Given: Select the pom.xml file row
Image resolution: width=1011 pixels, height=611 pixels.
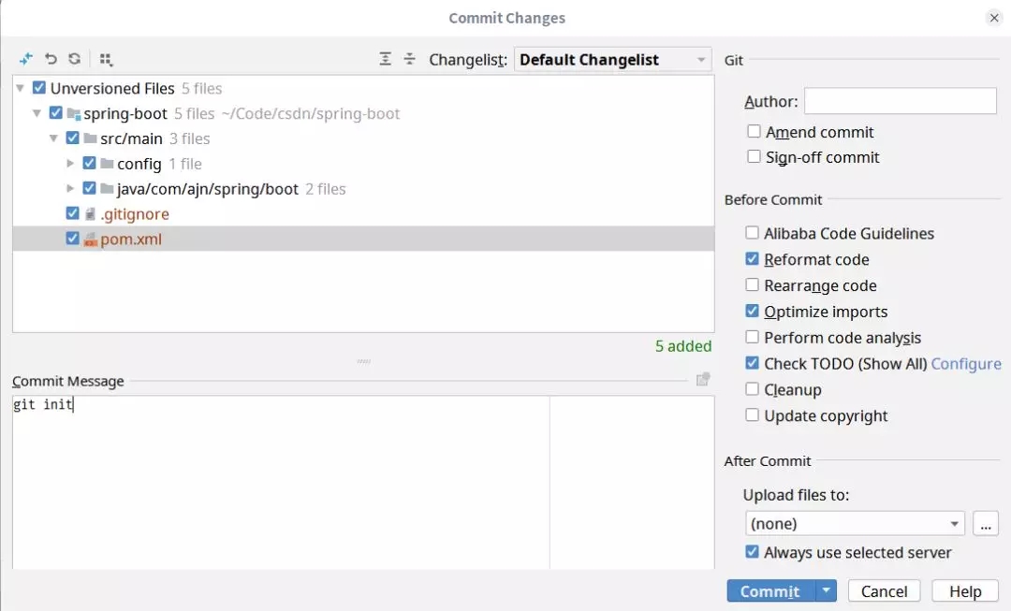Looking at the screenshot, I should coord(363,240).
